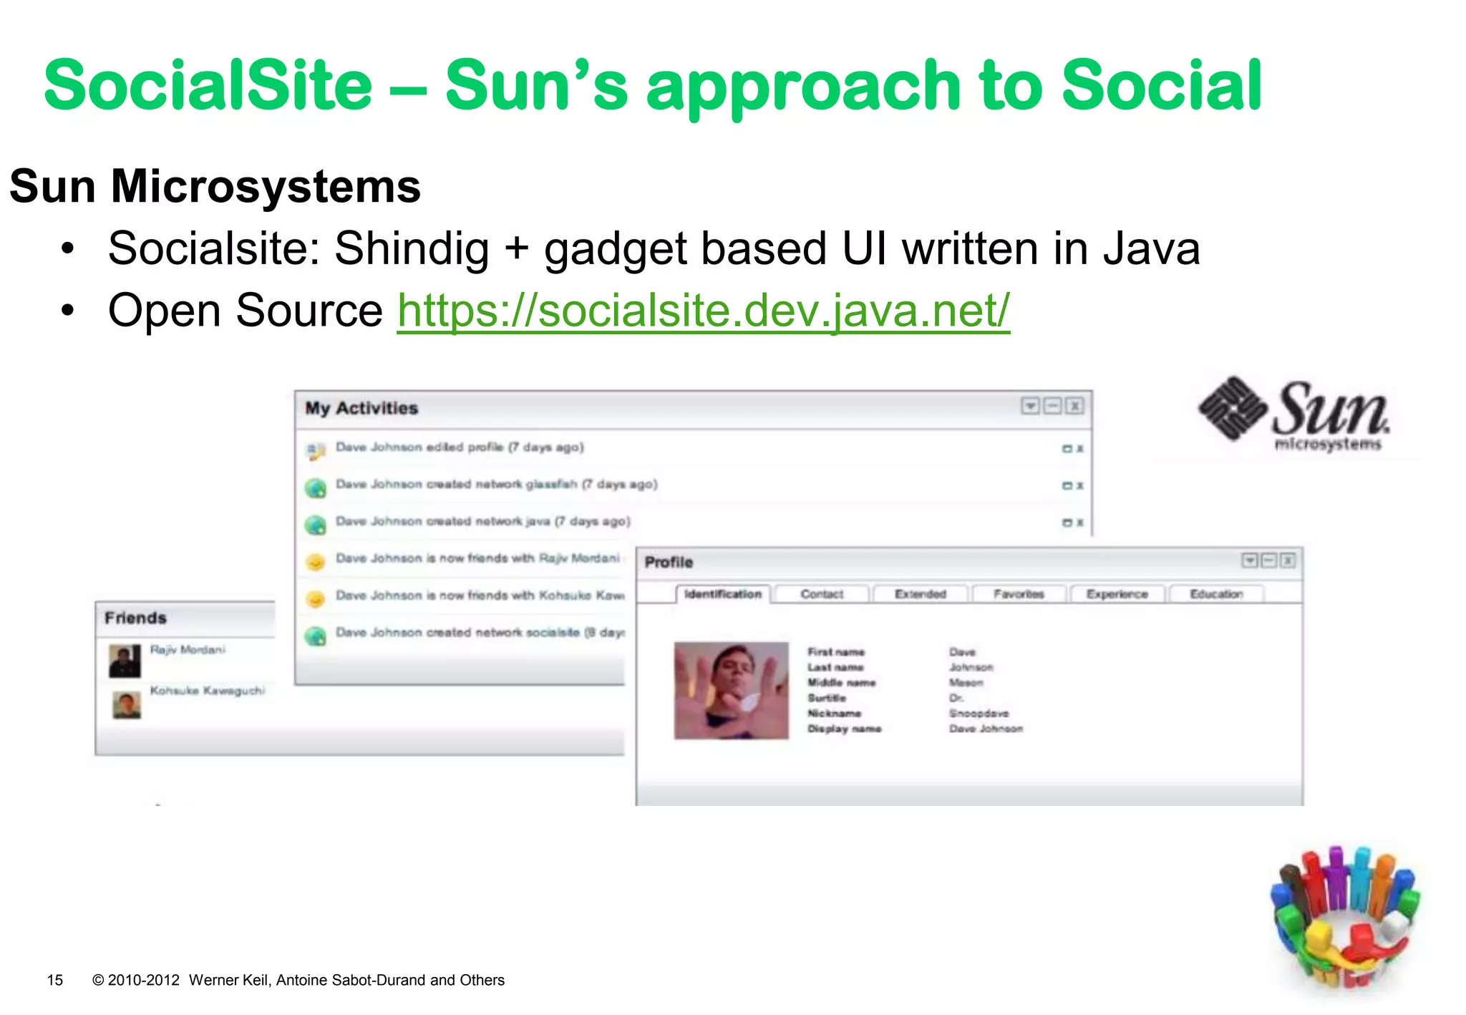Open the socialsite.dev.java.net link
This screenshot has height=1015, width=1466.
(x=703, y=311)
